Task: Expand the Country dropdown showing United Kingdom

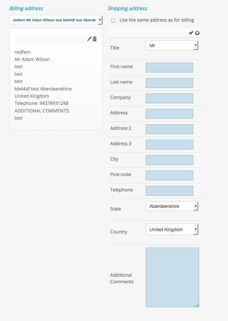Action: point(172,230)
